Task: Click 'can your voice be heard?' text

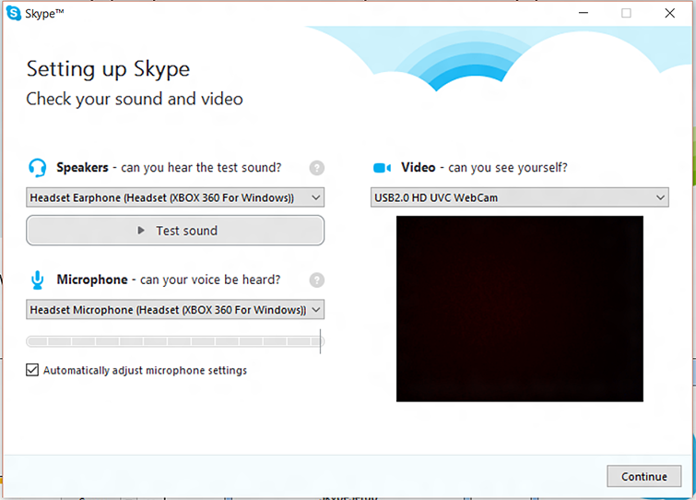Action: point(210,280)
